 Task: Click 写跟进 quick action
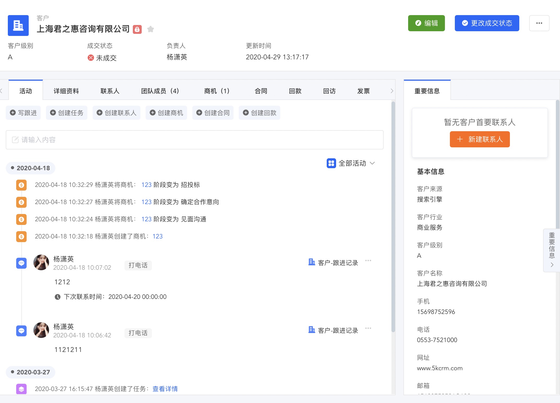(x=23, y=113)
